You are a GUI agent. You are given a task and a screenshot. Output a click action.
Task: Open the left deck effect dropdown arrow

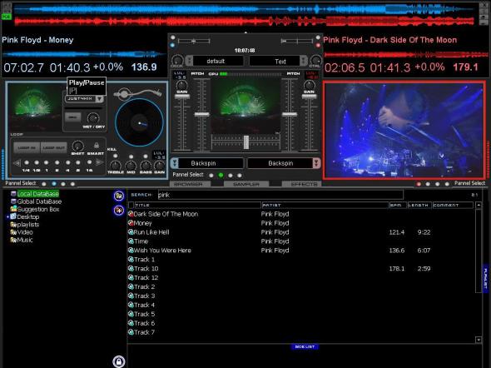point(99,99)
